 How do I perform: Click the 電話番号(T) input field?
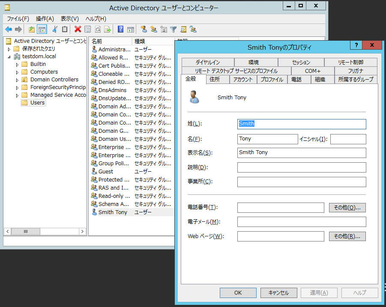tap(281, 208)
